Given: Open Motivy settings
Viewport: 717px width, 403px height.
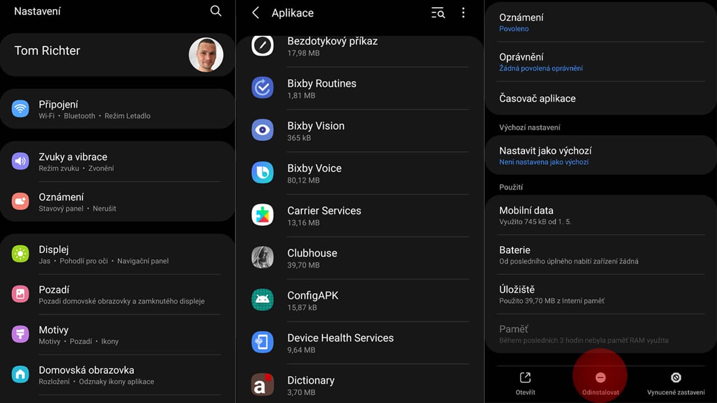Looking at the screenshot, I should (118, 335).
